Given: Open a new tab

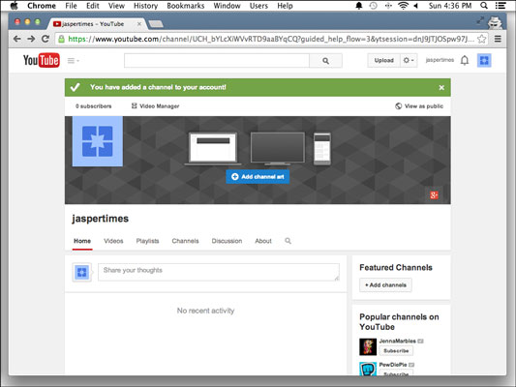Looking at the screenshot, I should click(156, 23).
